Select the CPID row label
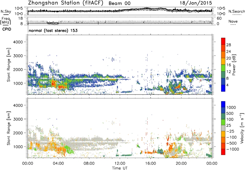Image resolution: width=245 pixels, height=170 pixels. coord(7,29)
